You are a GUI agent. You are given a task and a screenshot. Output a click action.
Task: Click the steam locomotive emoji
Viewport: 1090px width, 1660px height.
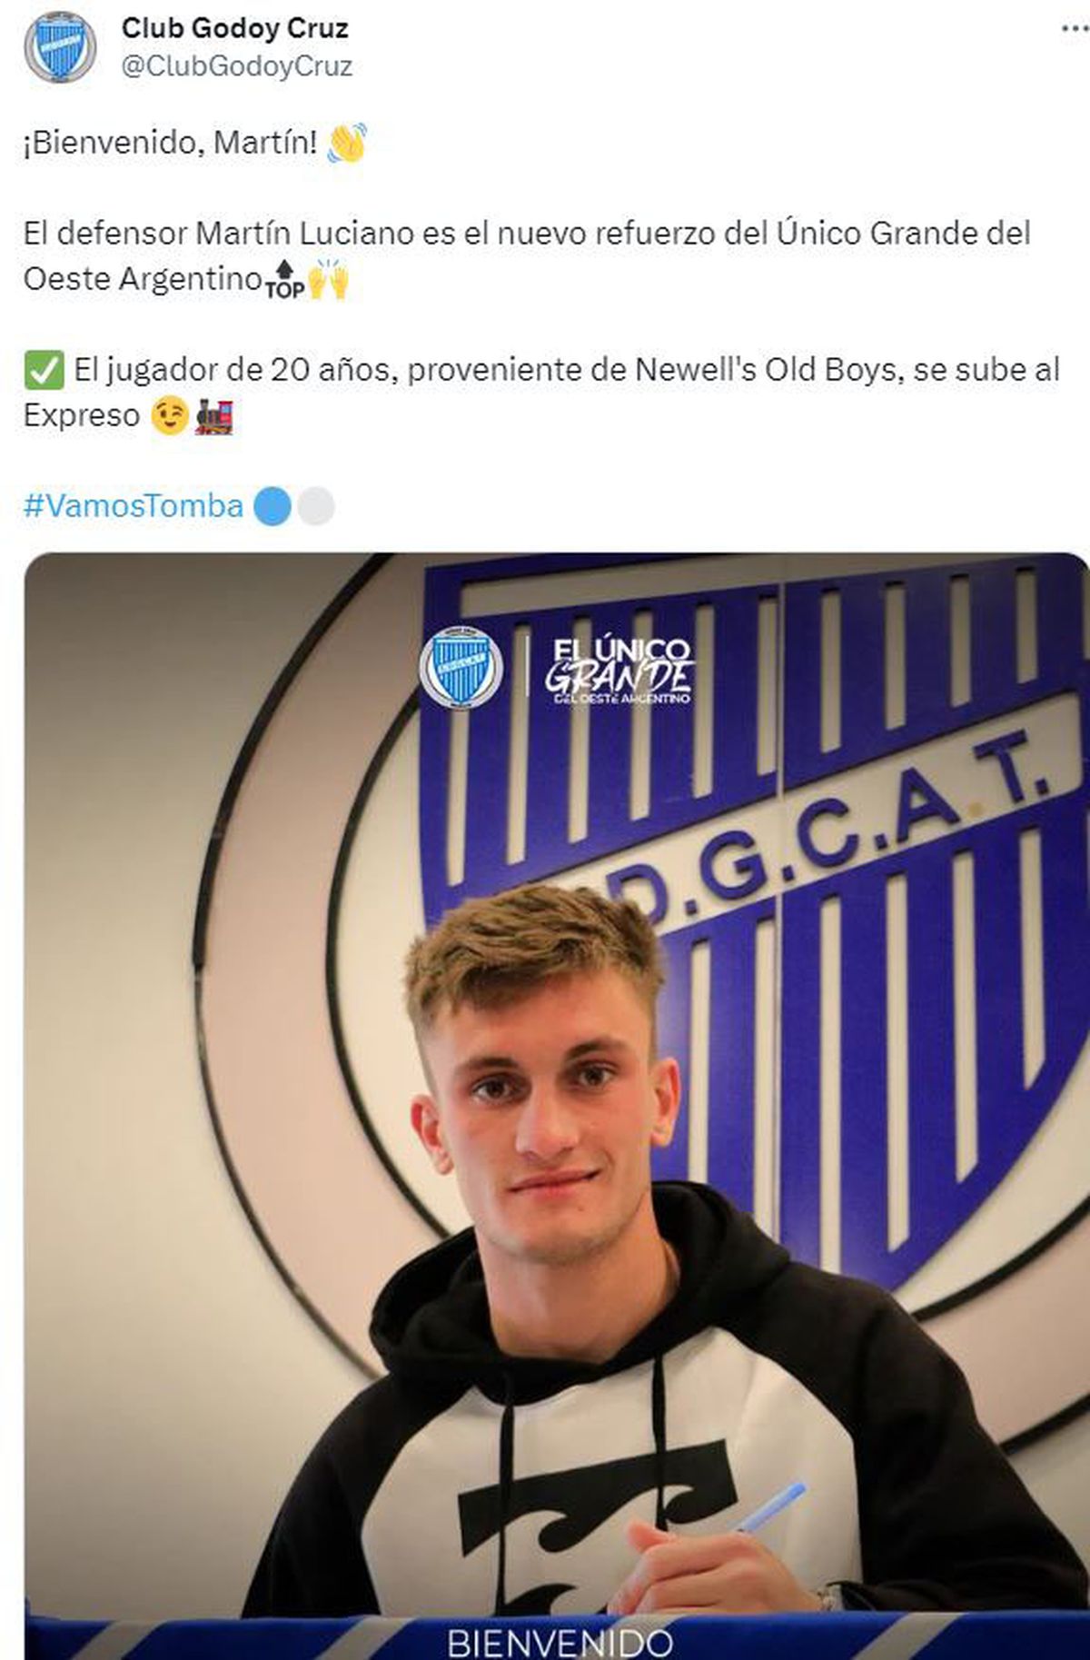tap(214, 416)
